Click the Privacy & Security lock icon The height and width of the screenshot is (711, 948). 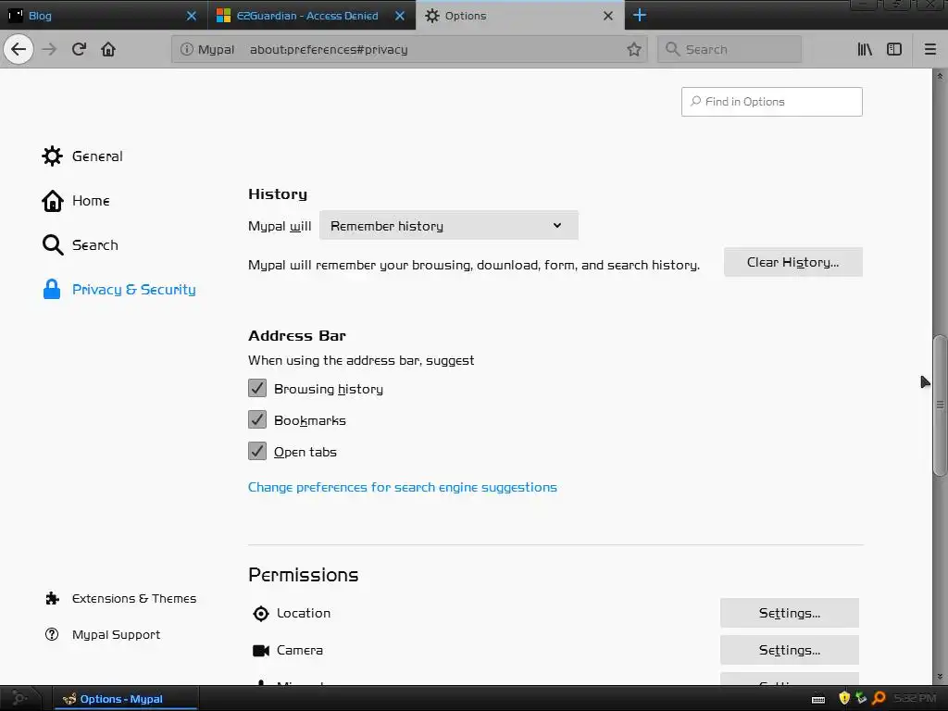[52, 290]
